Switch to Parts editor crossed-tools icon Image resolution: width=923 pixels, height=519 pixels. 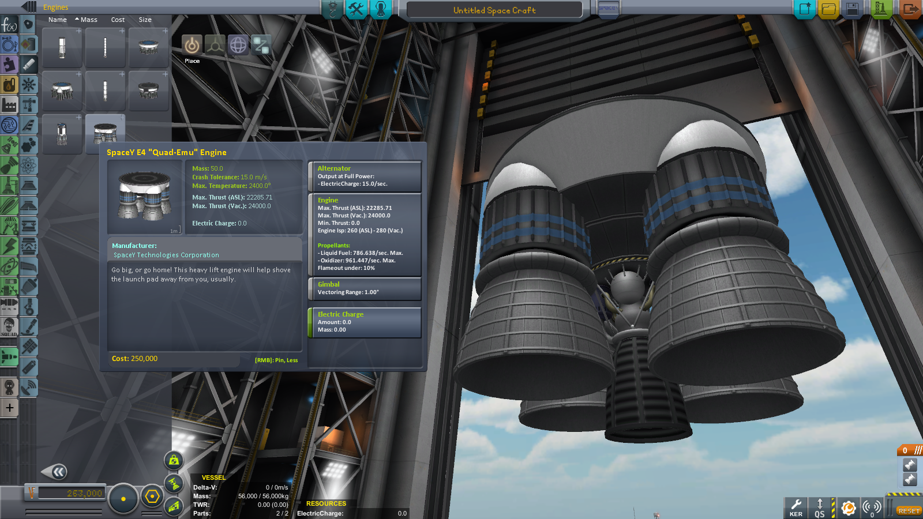(357, 9)
